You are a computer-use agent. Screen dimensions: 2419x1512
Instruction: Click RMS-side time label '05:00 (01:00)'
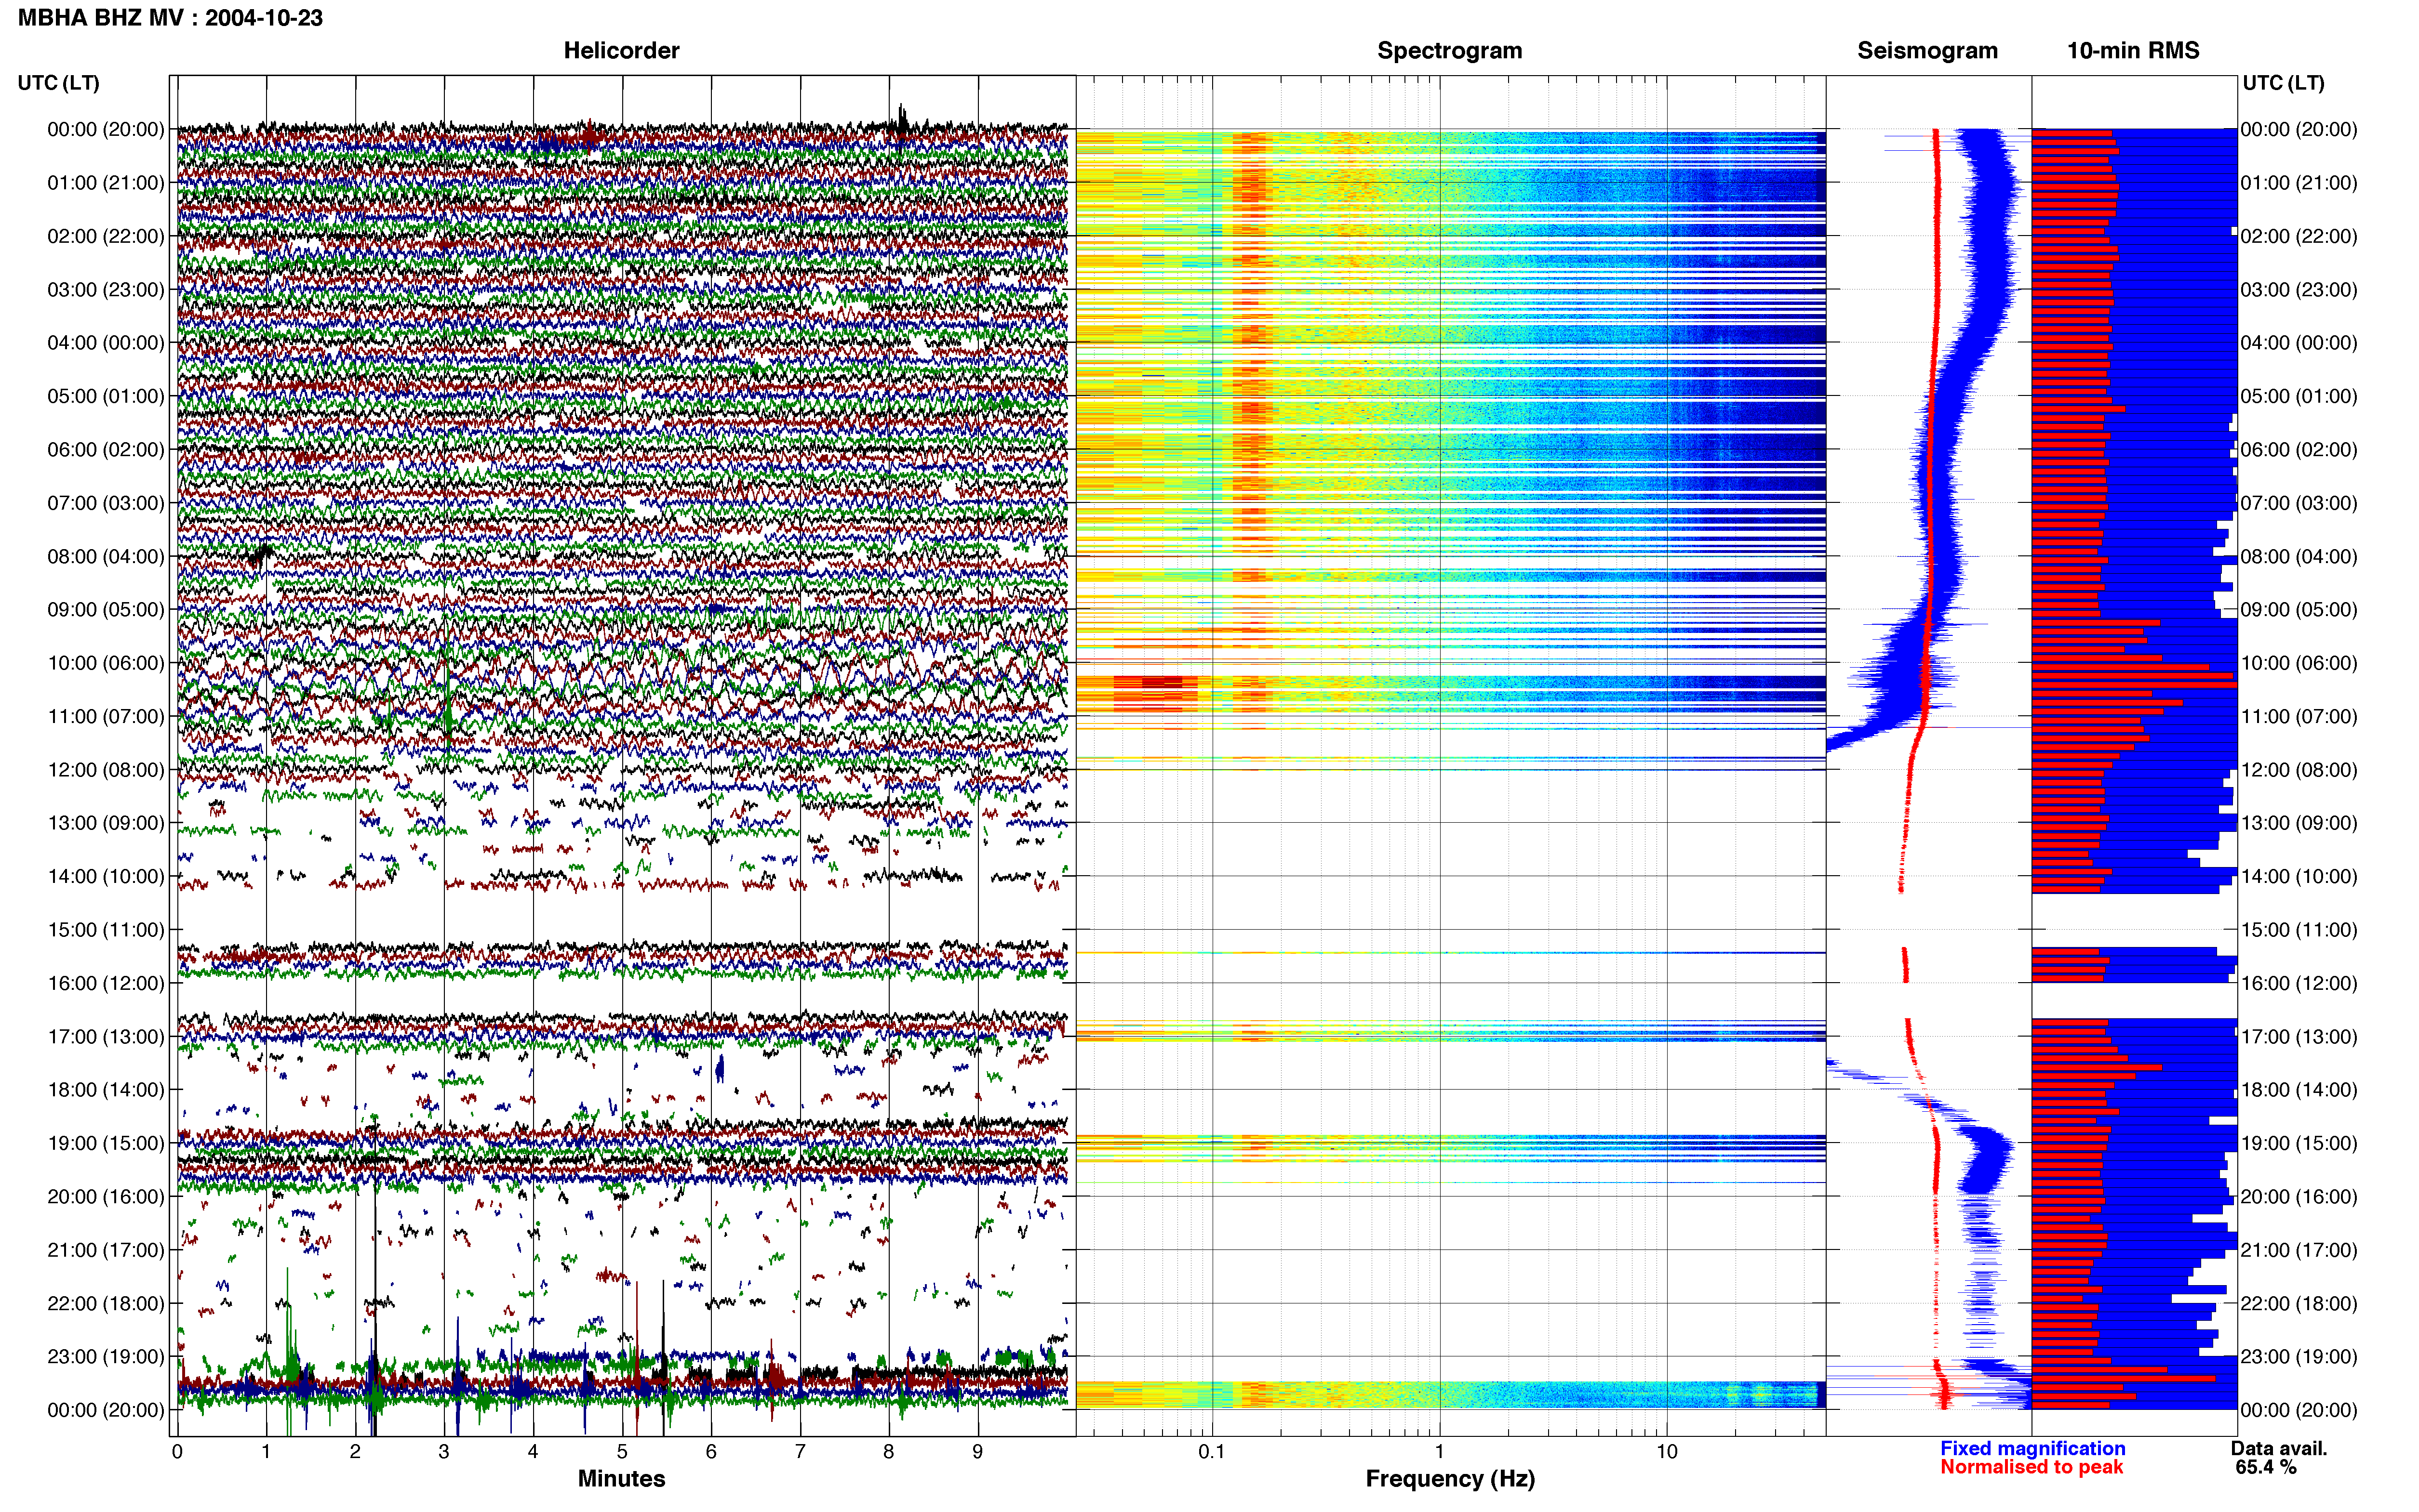(2299, 396)
